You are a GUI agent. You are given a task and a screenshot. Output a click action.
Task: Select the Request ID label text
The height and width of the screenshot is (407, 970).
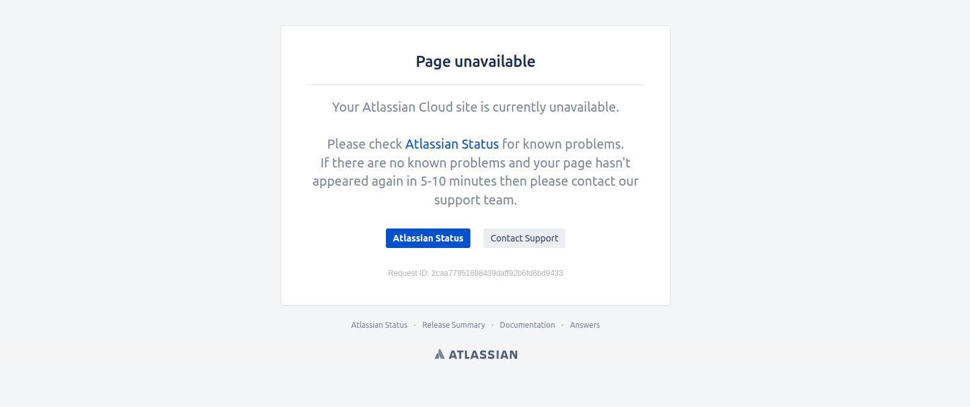click(x=409, y=273)
